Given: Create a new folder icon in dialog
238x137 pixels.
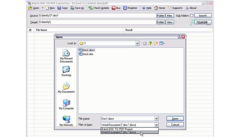Looking at the screenshot, I should tap(156, 44).
